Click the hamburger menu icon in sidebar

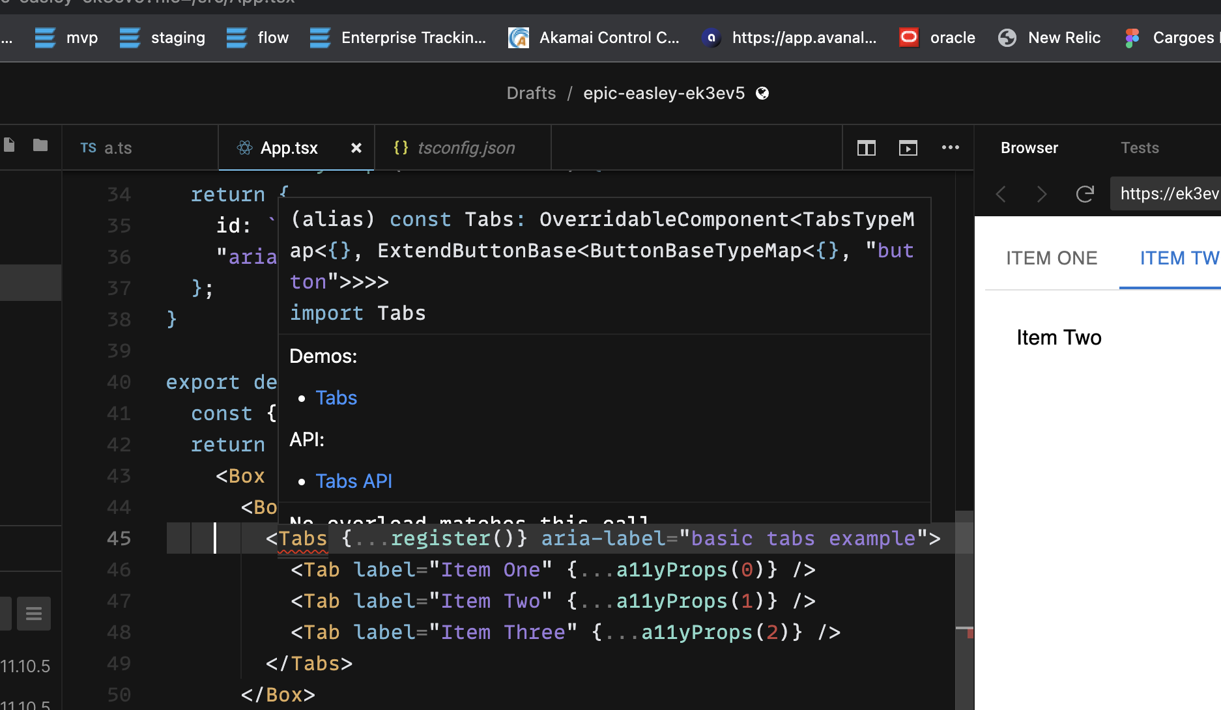[34, 614]
